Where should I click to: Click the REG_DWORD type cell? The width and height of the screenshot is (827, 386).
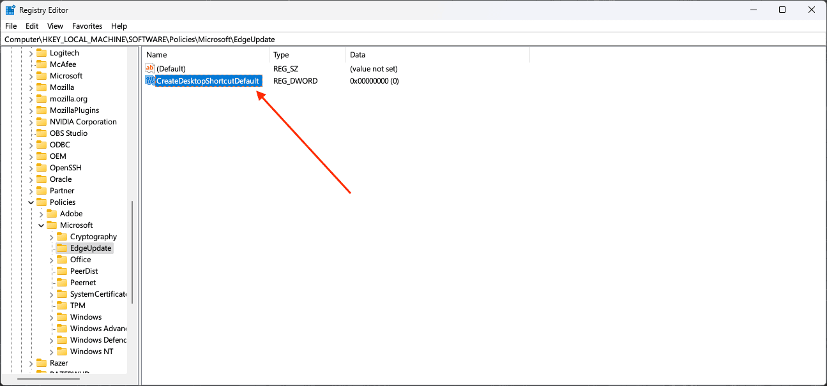295,81
